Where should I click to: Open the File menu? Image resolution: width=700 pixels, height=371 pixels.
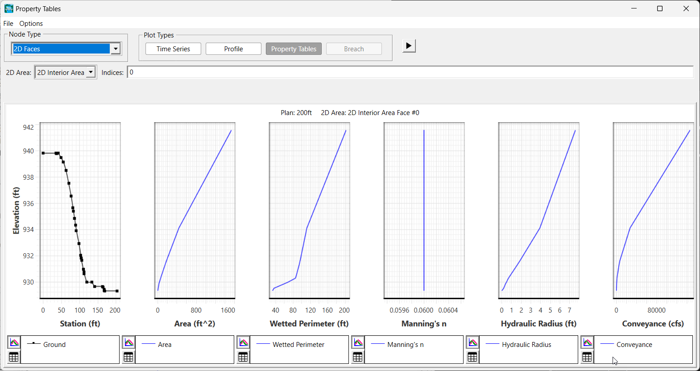pyautogui.click(x=8, y=23)
